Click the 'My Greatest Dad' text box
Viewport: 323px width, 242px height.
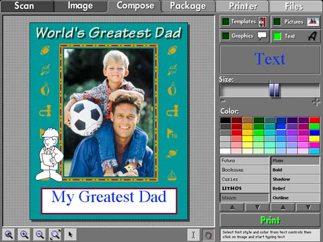pos(109,201)
